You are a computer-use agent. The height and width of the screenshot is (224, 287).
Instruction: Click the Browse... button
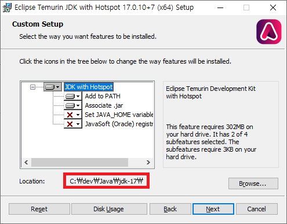click(x=253, y=183)
